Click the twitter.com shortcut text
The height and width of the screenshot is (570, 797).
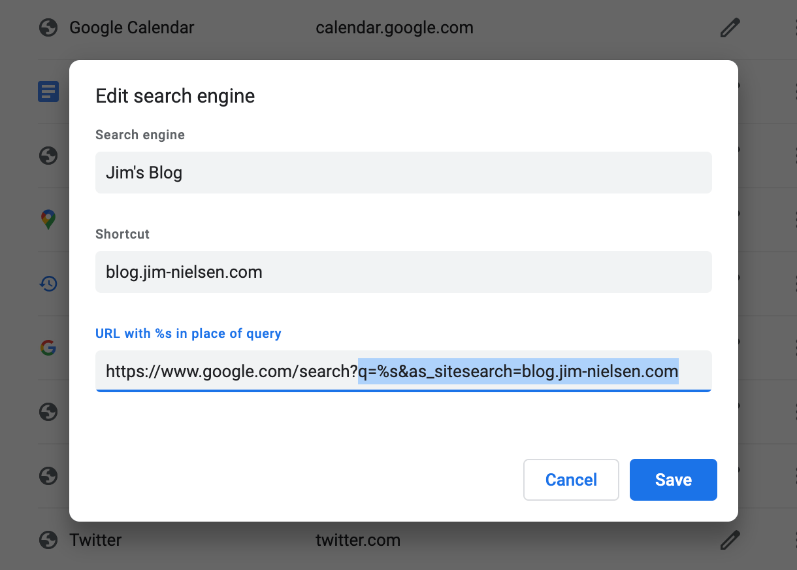pyautogui.click(x=358, y=541)
